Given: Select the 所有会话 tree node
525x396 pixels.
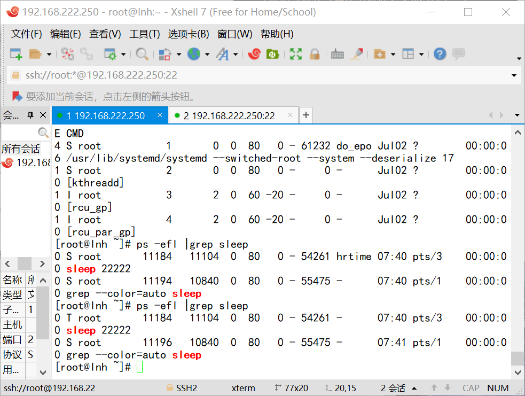Looking at the screenshot, I should click(21, 149).
